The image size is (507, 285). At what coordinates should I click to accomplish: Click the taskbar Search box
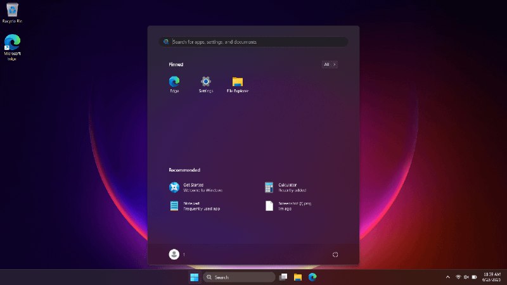(x=239, y=277)
